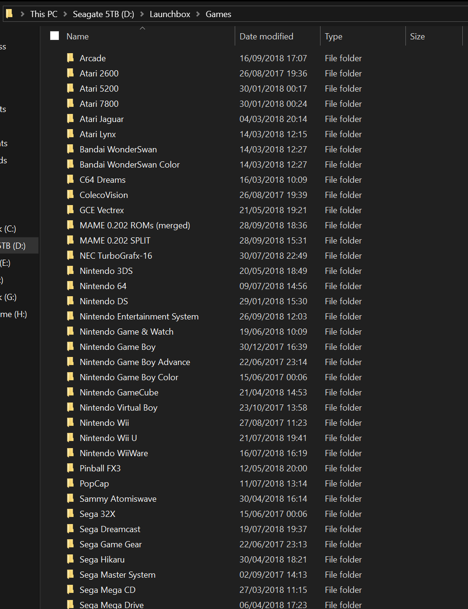Sort the list by Name column

pos(77,37)
